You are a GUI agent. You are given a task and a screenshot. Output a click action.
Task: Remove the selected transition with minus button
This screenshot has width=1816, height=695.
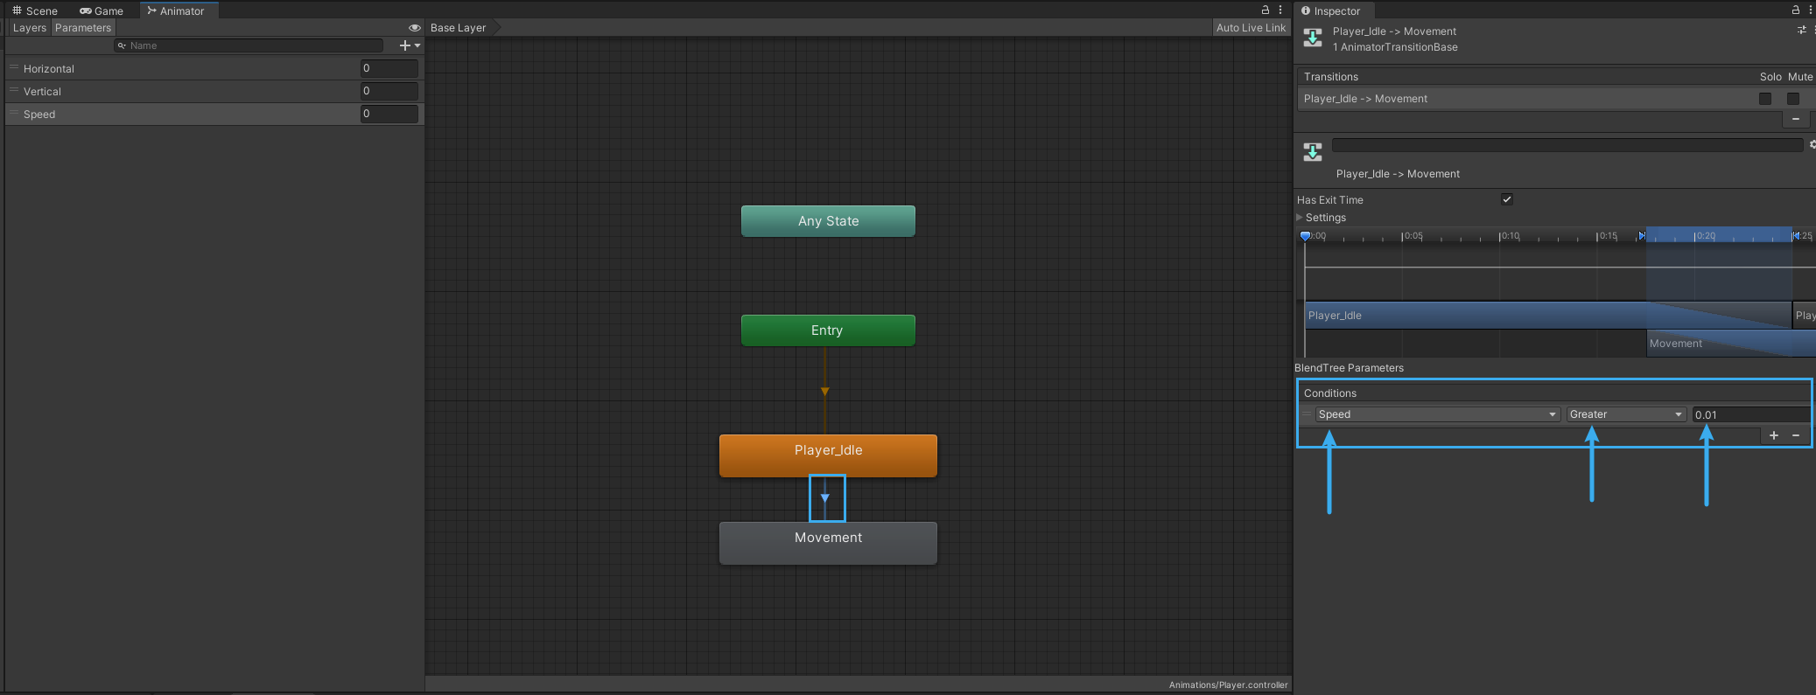point(1795,119)
